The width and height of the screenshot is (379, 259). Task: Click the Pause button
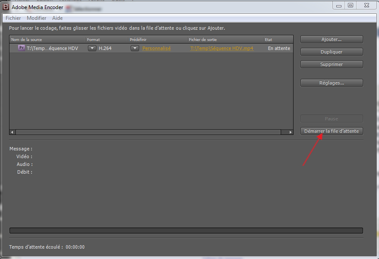(332, 119)
